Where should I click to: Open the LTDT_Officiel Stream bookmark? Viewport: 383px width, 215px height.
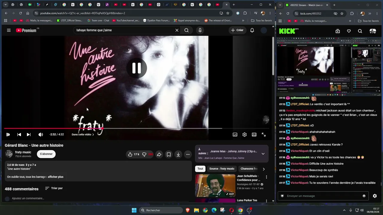[69, 21]
